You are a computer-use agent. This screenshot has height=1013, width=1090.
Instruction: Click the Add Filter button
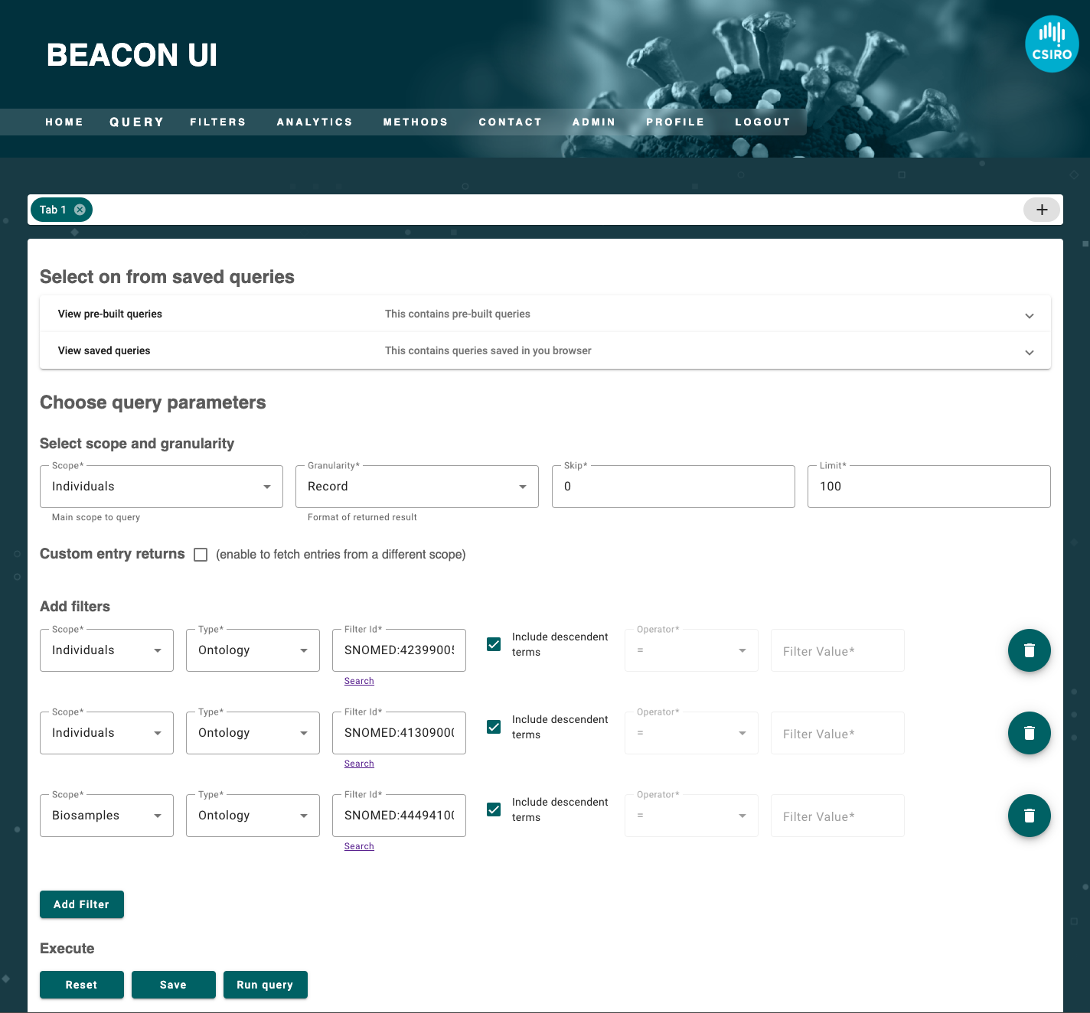click(82, 904)
